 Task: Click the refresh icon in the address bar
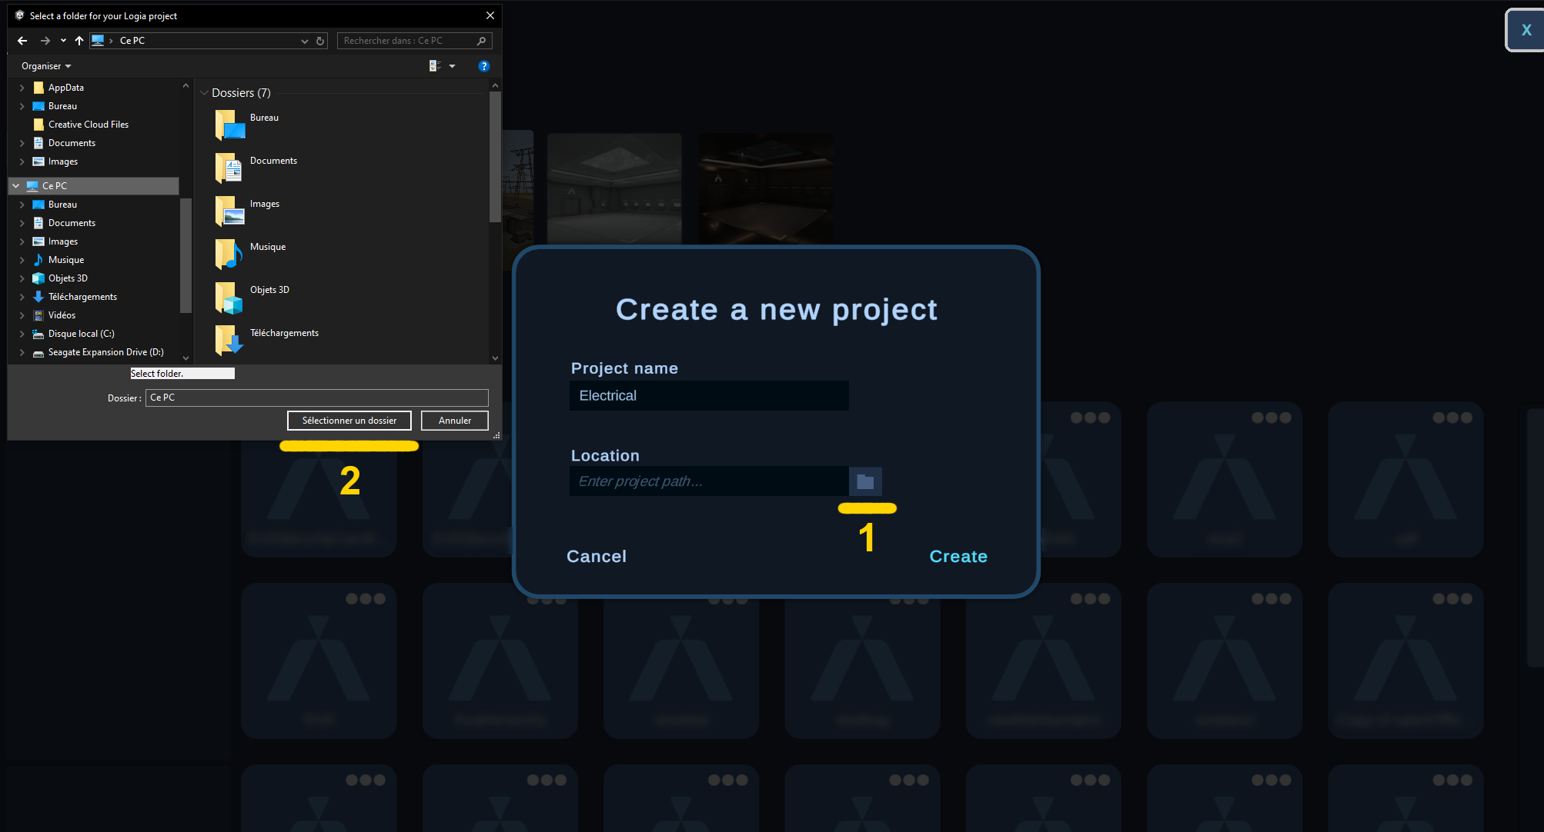[320, 40]
